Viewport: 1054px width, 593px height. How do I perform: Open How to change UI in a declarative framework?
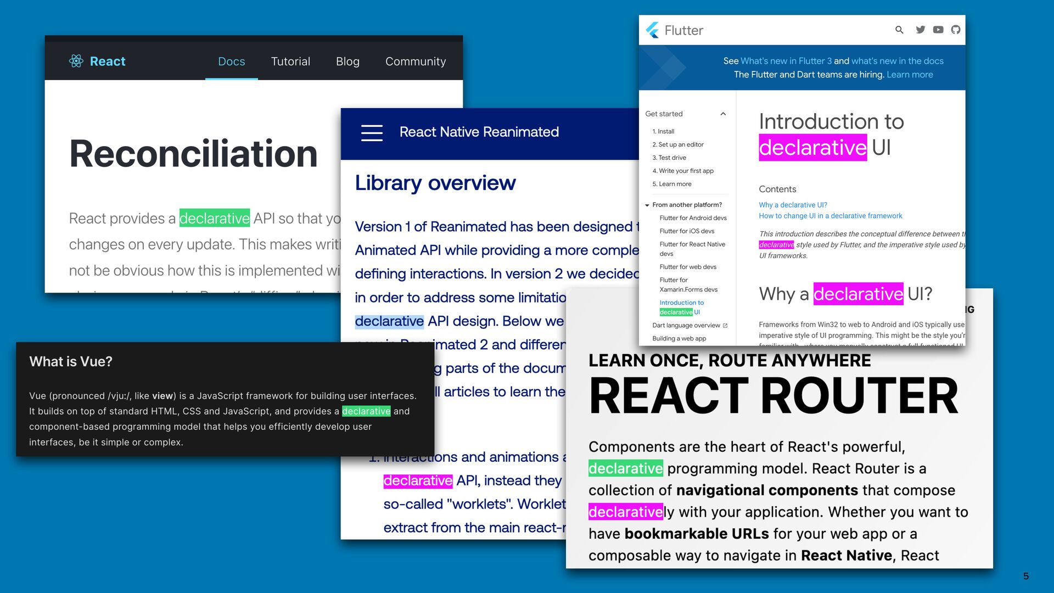click(831, 216)
